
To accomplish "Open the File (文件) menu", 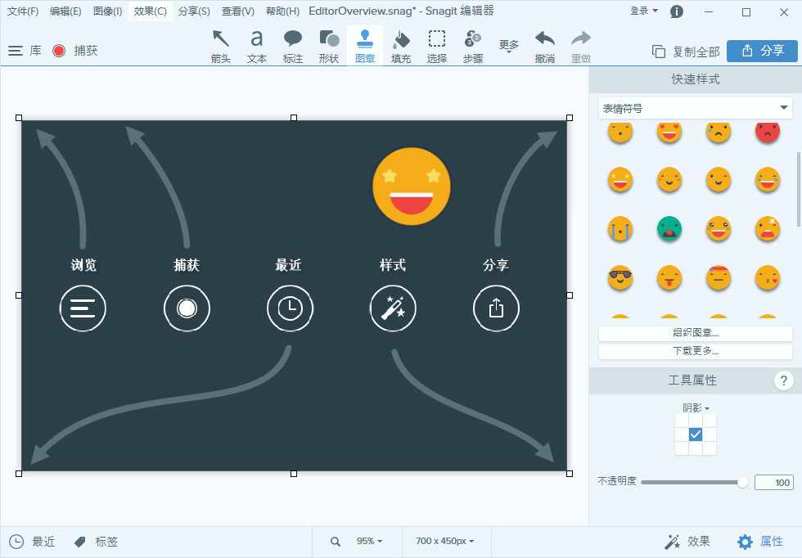I will tap(23, 11).
